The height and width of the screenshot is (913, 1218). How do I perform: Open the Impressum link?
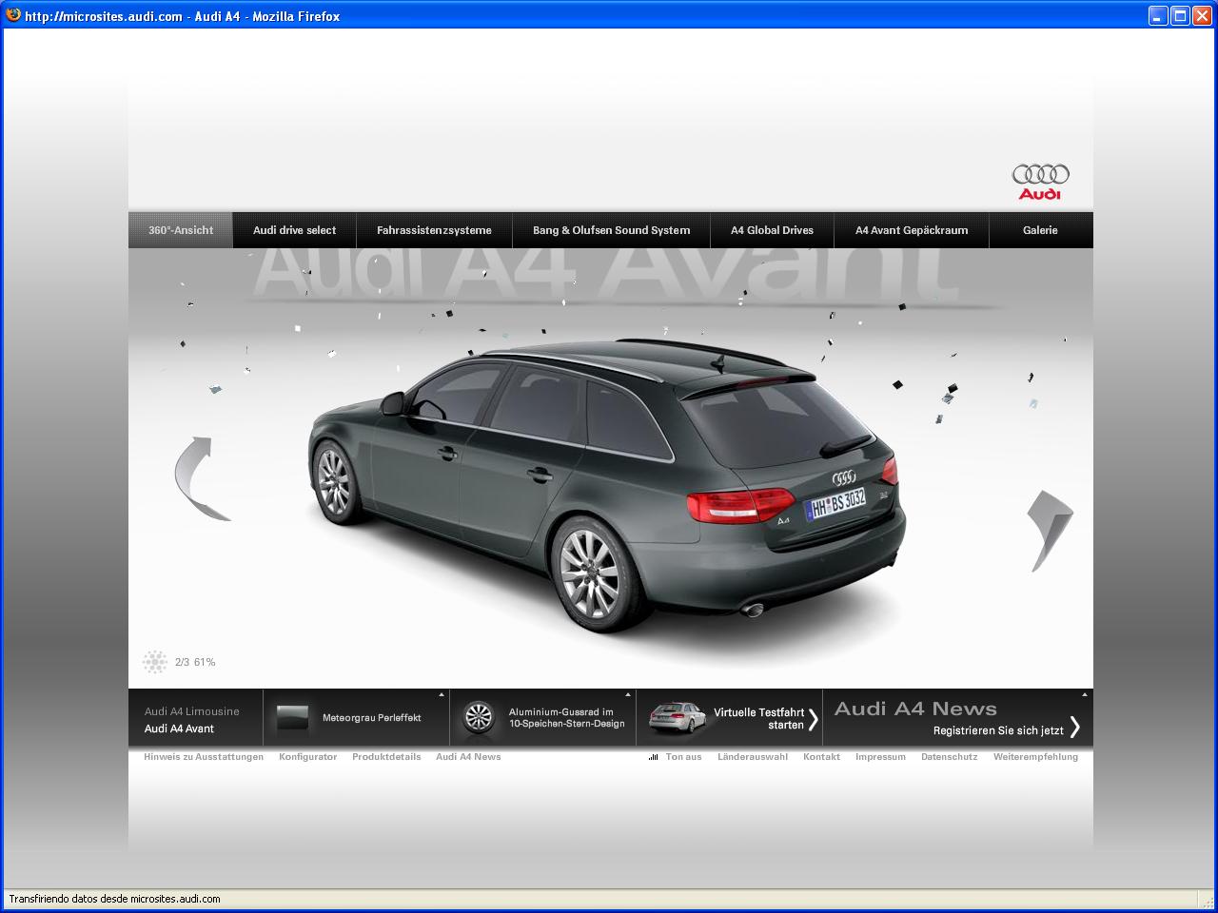tap(880, 757)
